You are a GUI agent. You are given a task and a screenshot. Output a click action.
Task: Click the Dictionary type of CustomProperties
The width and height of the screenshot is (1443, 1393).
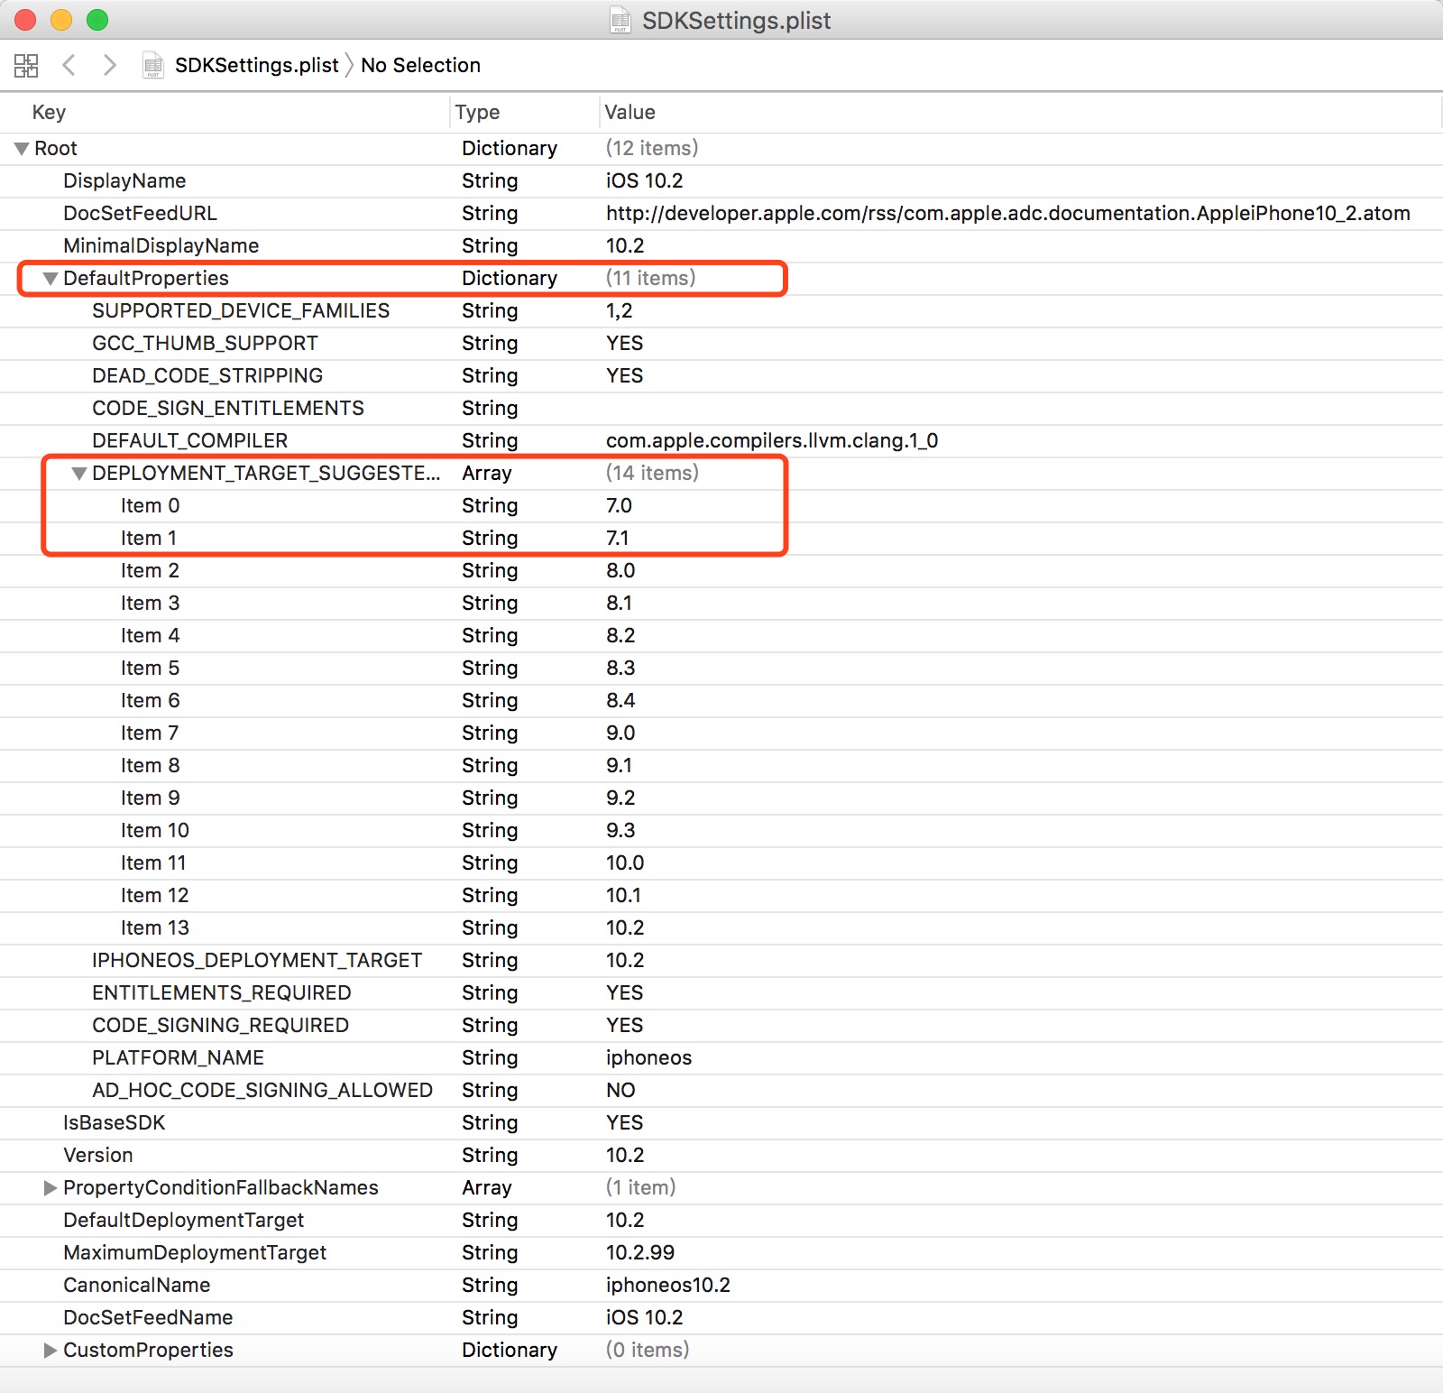coord(510,1350)
